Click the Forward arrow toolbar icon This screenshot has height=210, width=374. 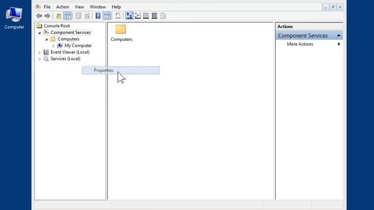click(x=47, y=16)
